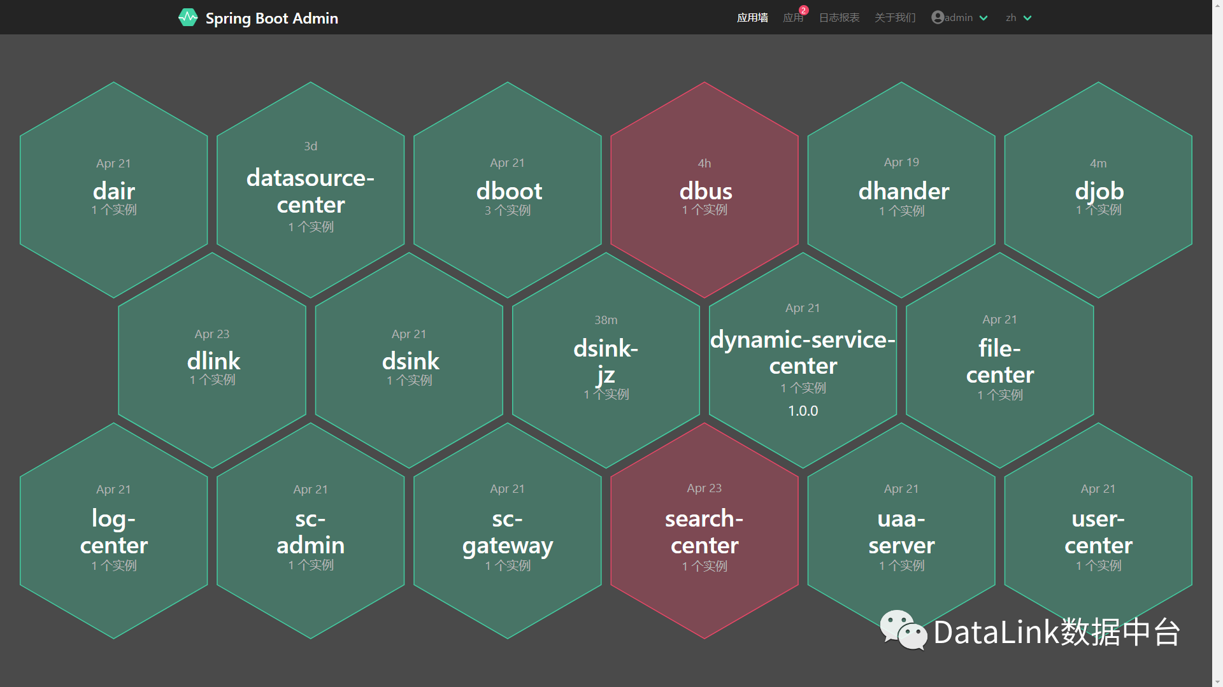Click the 4h status time on dbus

coord(704,163)
